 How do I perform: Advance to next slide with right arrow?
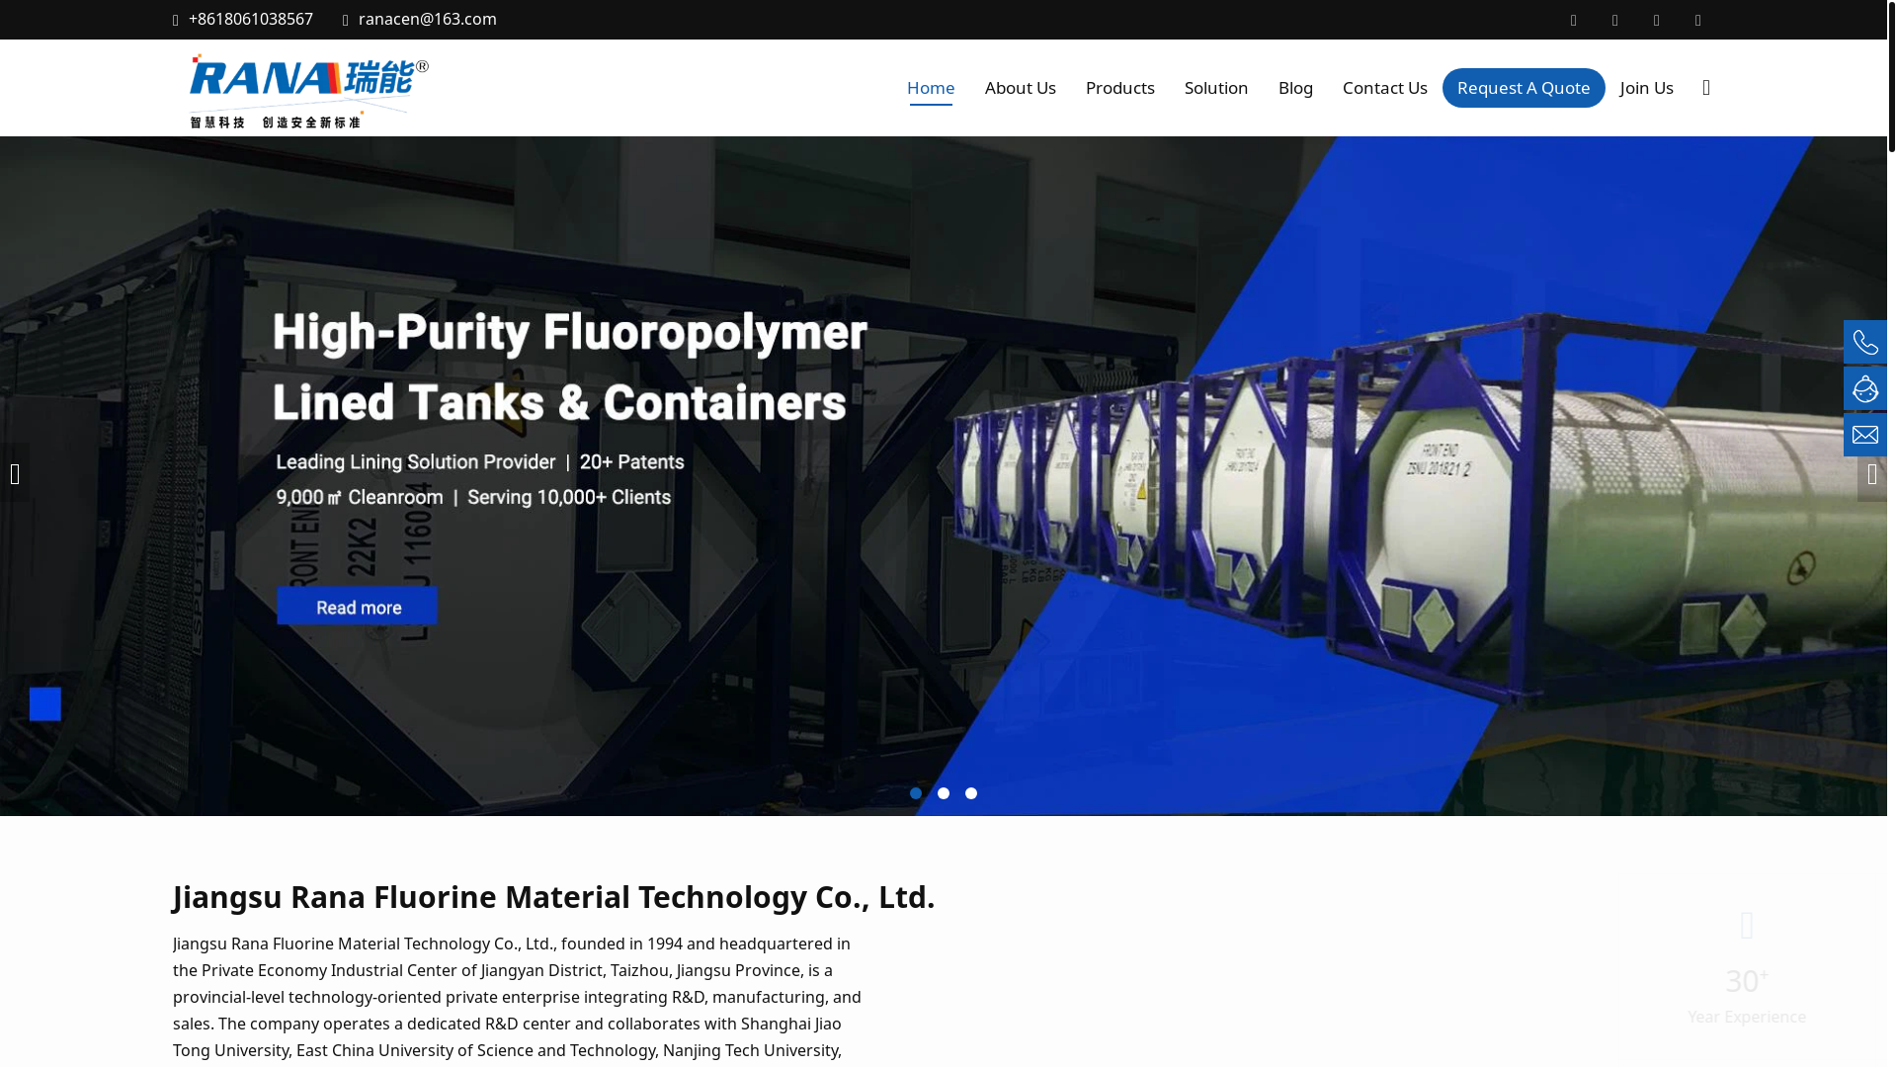pyautogui.click(x=1871, y=475)
